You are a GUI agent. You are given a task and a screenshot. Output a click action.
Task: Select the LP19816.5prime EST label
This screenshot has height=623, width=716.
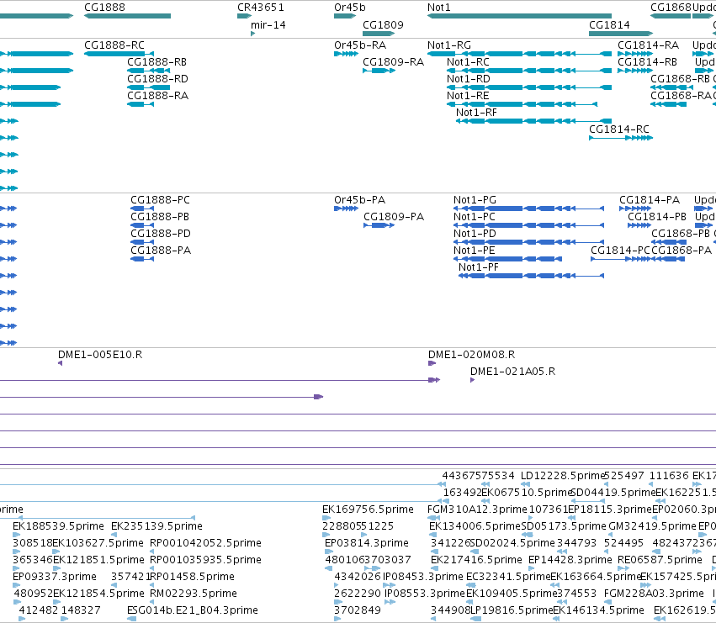click(512, 610)
